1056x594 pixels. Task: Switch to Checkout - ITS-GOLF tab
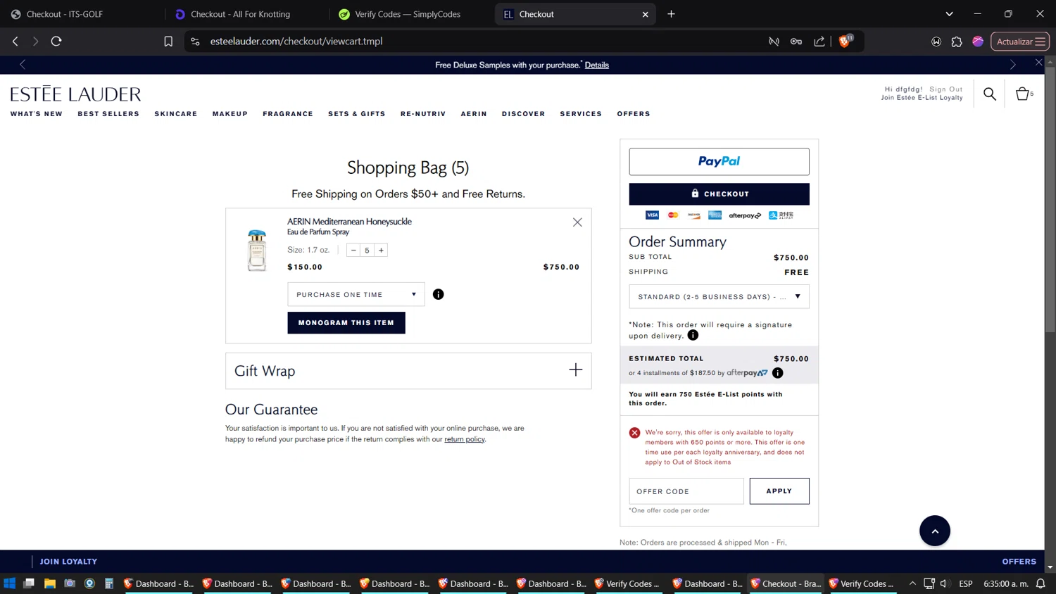click(82, 14)
